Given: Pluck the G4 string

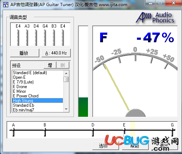Looking at the screenshot, I should [x=45, y=37].
